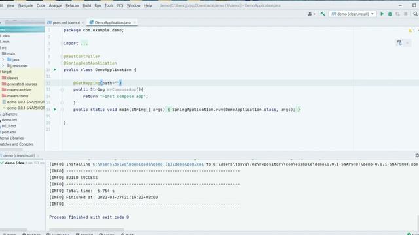Select pom.xml in project tree

9,132
